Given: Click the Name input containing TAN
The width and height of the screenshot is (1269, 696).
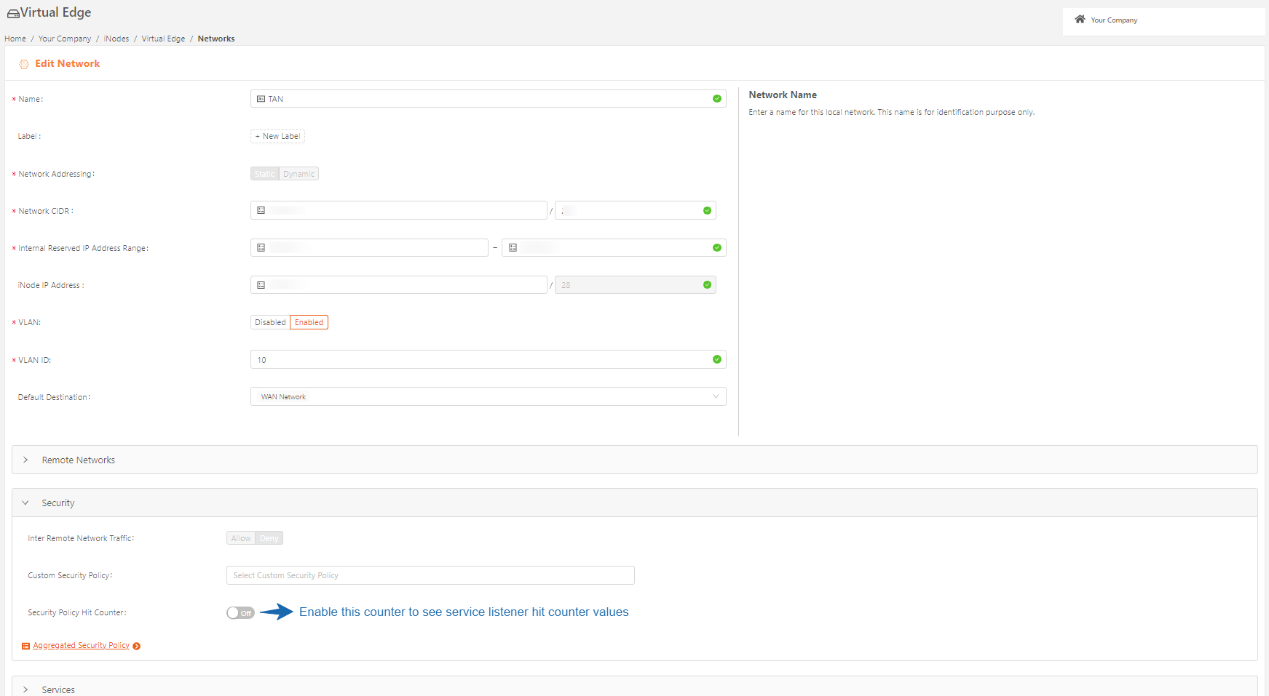Looking at the screenshot, I should tap(489, 99).
